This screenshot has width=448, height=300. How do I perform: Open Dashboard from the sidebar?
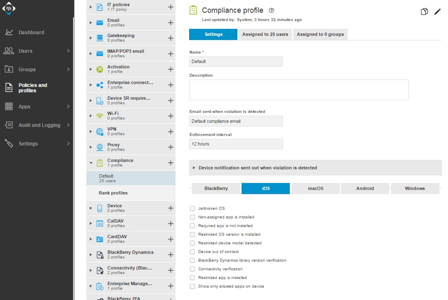pos(31,33)
